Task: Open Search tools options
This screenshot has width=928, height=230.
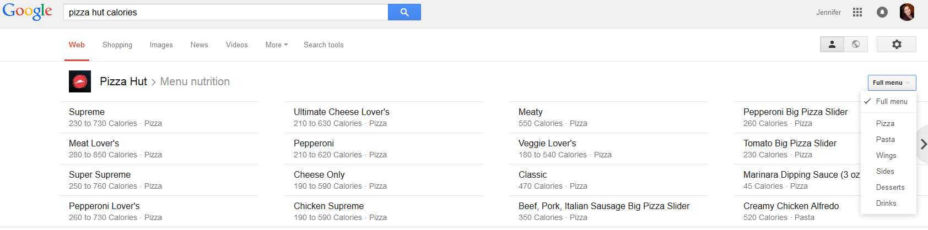Action: point(323,45)
